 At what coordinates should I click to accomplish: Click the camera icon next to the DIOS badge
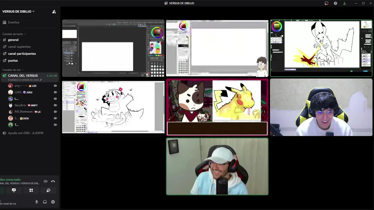tap(55, 118)
